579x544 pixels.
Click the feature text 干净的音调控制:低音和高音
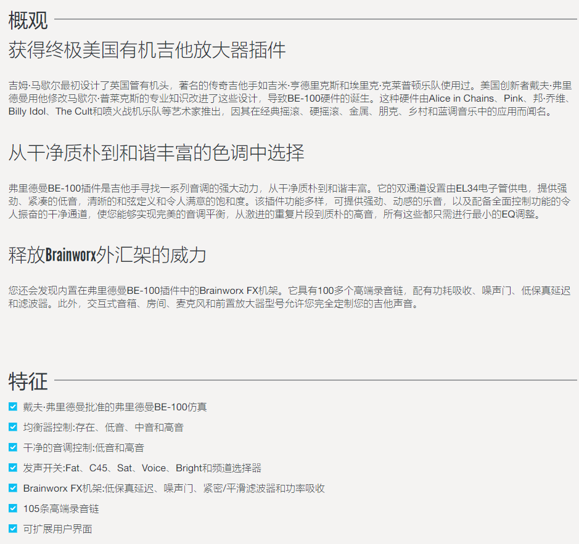pos(83,447)
